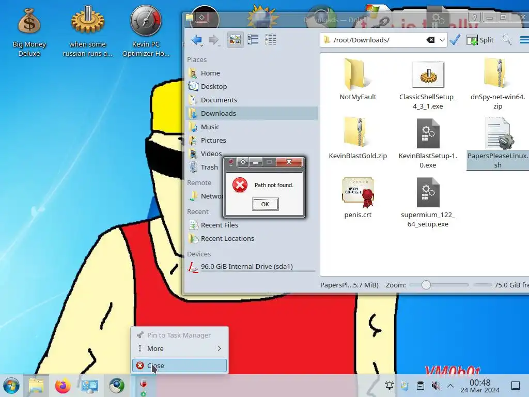Open Pictures in Places panel

[252, 140]
